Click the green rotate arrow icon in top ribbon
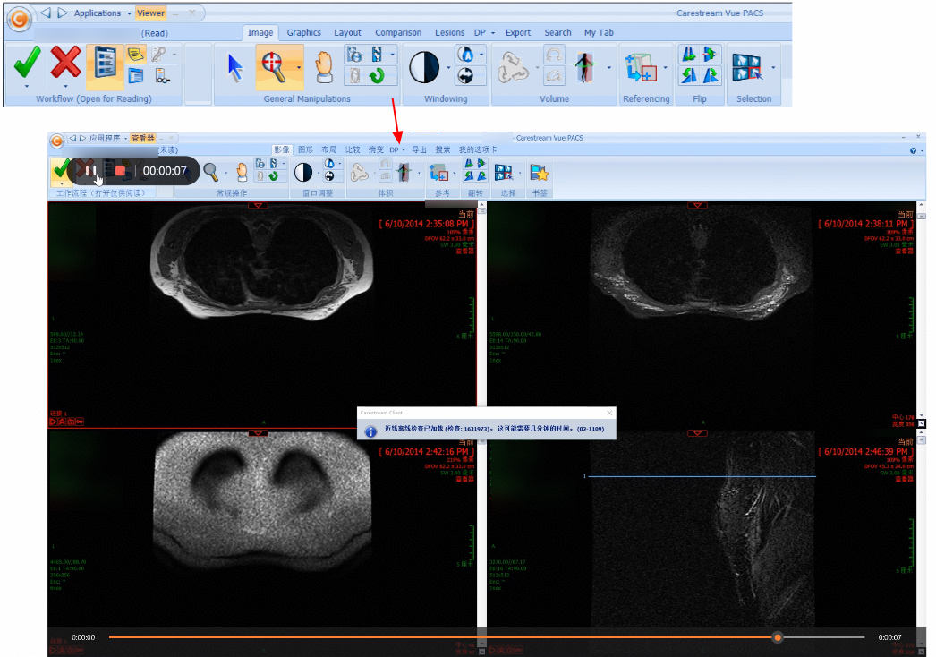 point(377,76)
